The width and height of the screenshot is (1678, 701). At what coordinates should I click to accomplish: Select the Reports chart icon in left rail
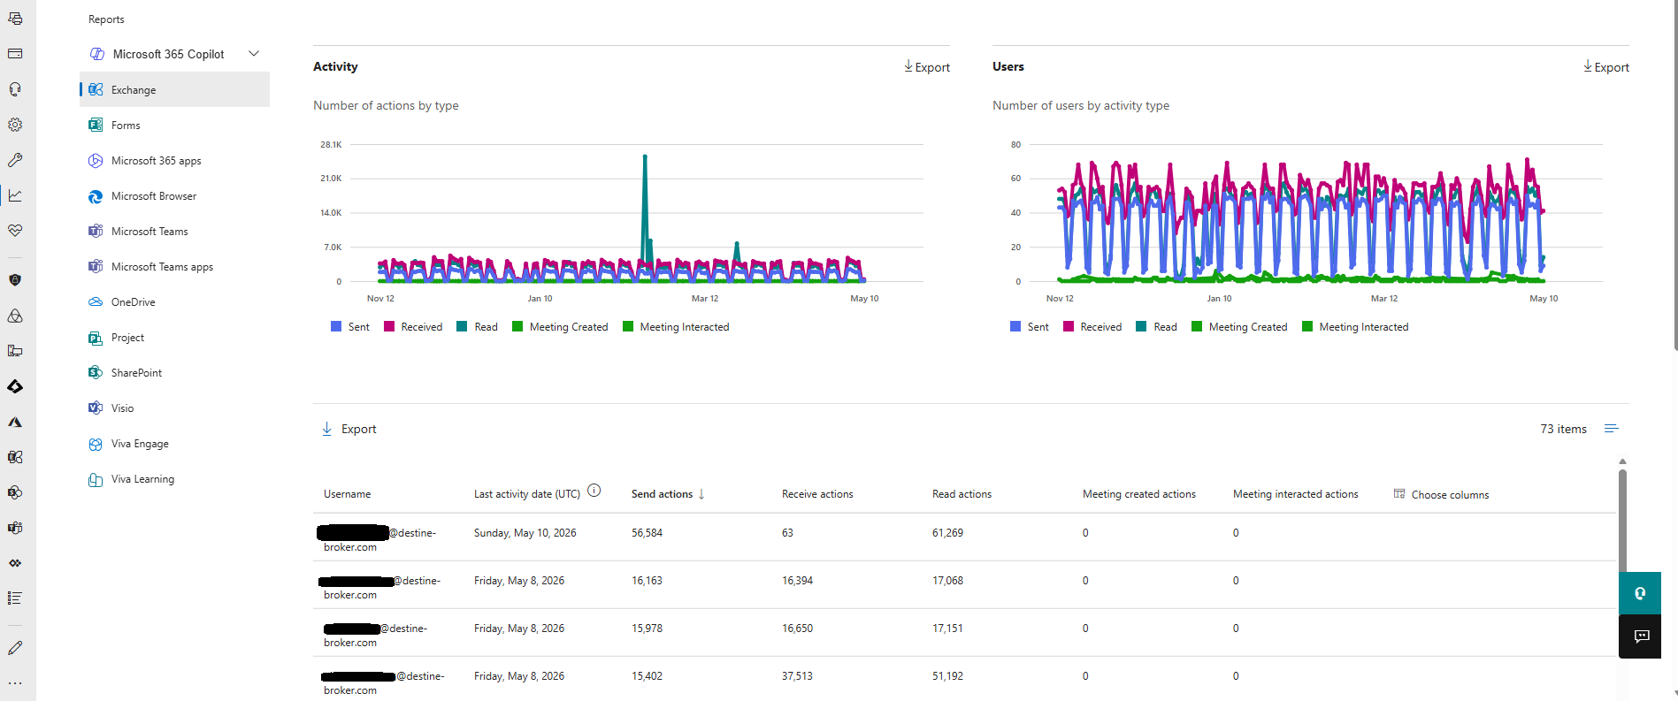click(x=15, y=195)
